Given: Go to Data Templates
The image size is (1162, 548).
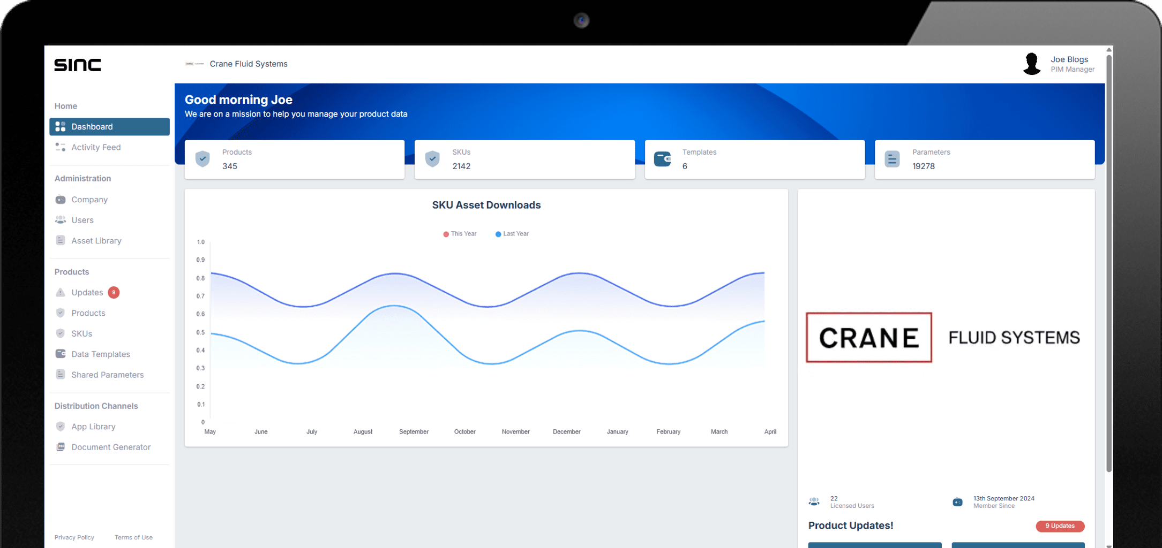Looking at the screenshot, I should pyautogui.click(x=101, y=354).
